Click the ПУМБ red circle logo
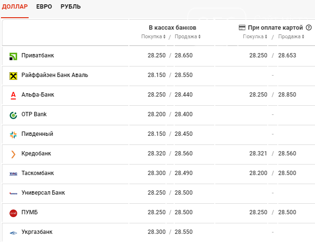The height and width of the screenshot is (242, 315). point(13,213)
